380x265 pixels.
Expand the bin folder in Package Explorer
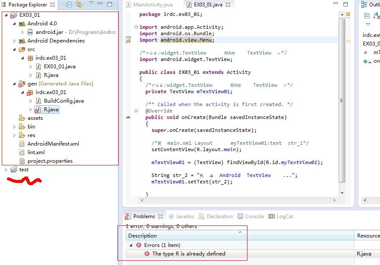click(x=13, y=126)
